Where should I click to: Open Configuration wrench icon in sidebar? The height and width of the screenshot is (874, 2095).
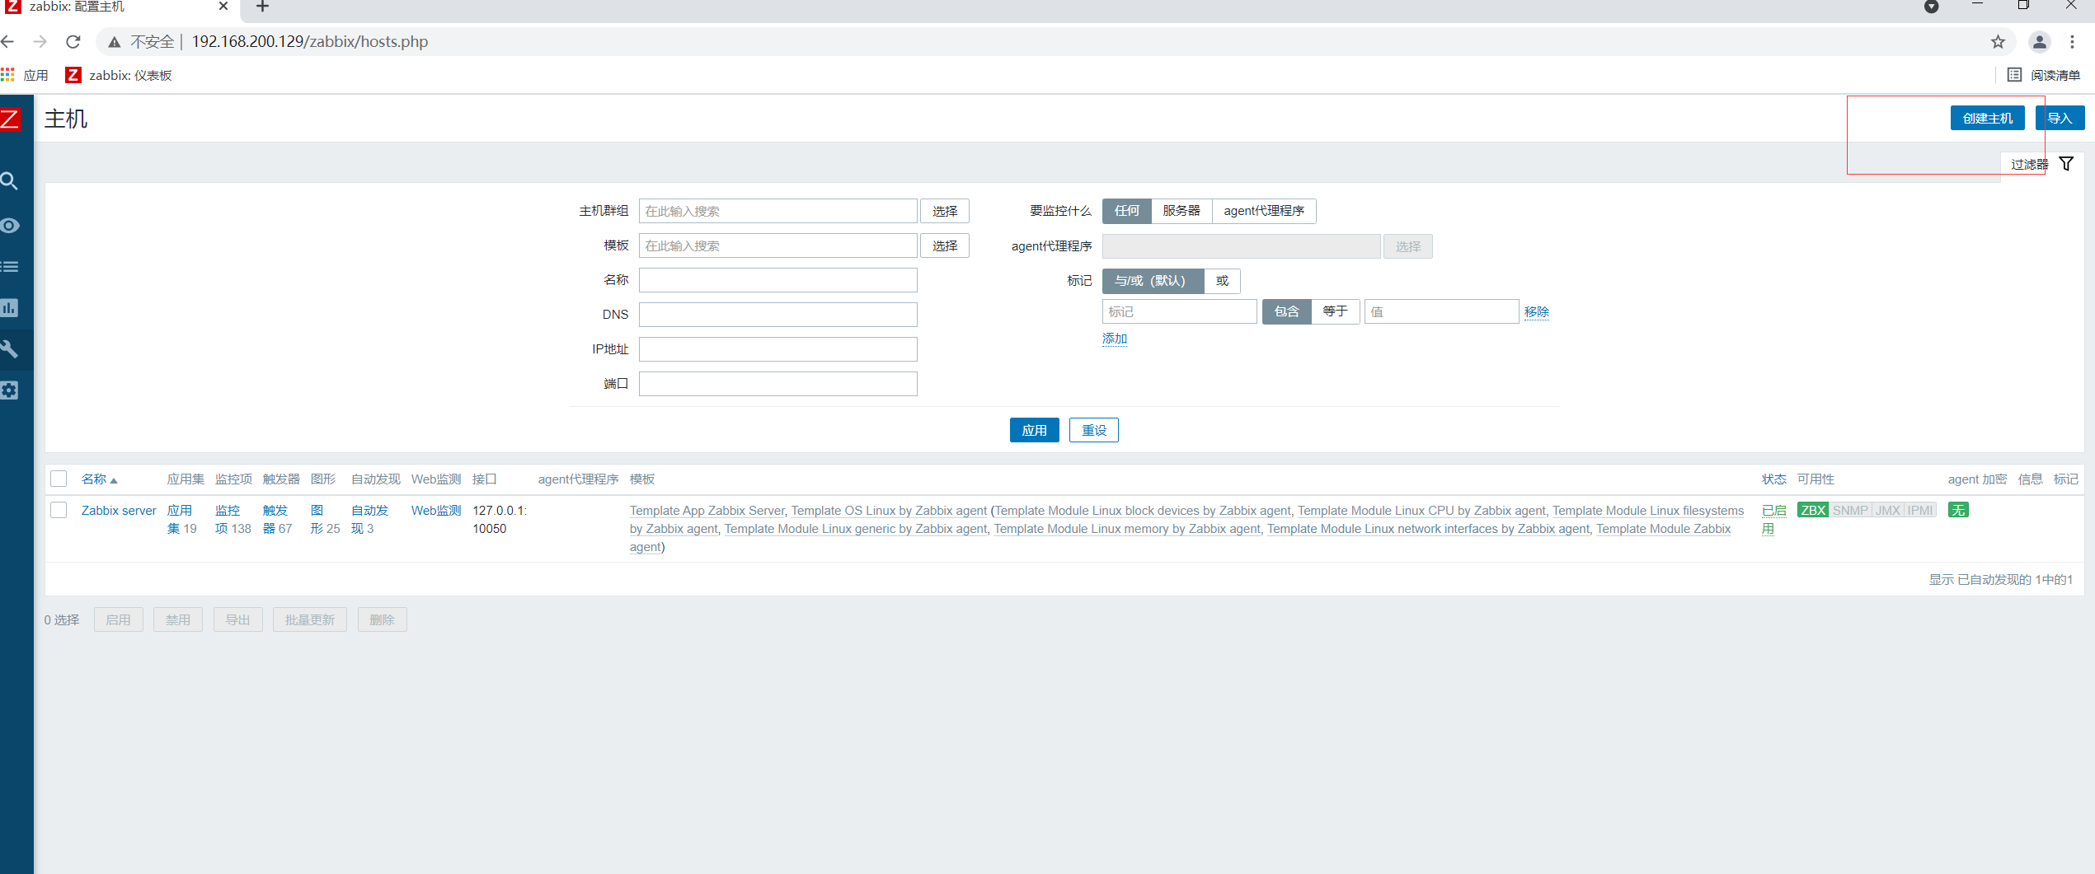coord(10,349)
